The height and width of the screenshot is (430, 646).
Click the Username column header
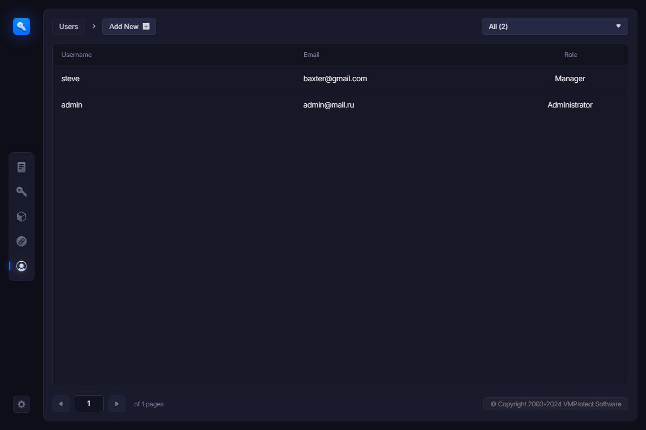76,55
